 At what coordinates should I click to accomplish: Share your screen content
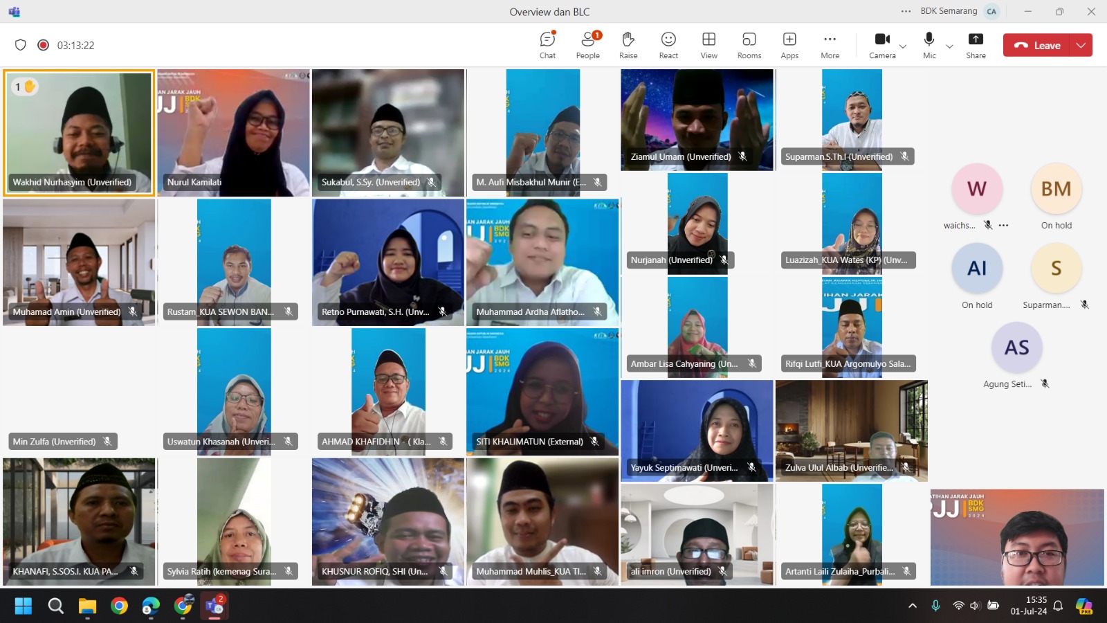(x=976, y=45)
